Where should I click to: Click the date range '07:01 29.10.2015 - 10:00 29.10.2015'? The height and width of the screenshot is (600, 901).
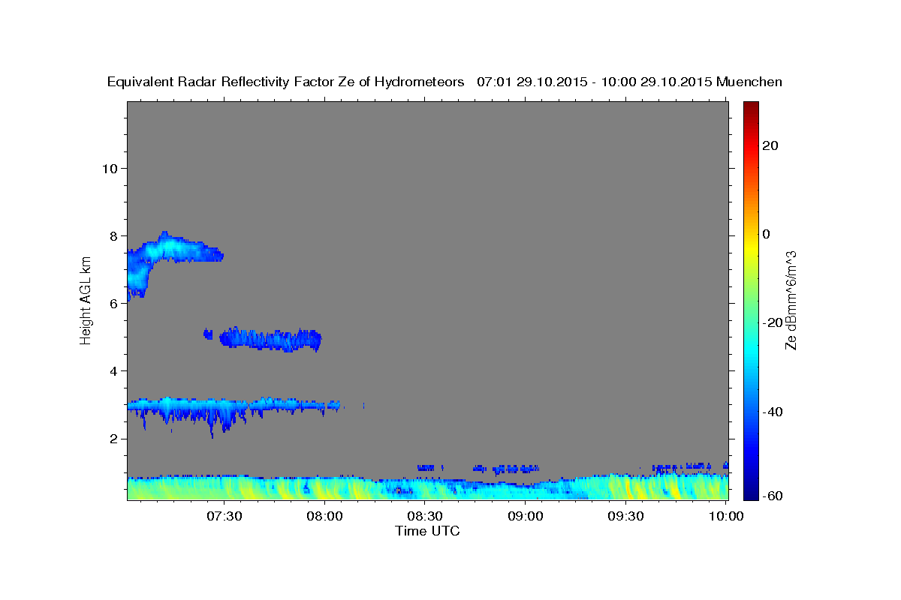coord(595,82)
